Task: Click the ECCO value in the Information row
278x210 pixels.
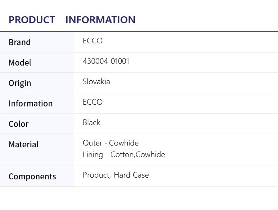Action: pos(92,102)
